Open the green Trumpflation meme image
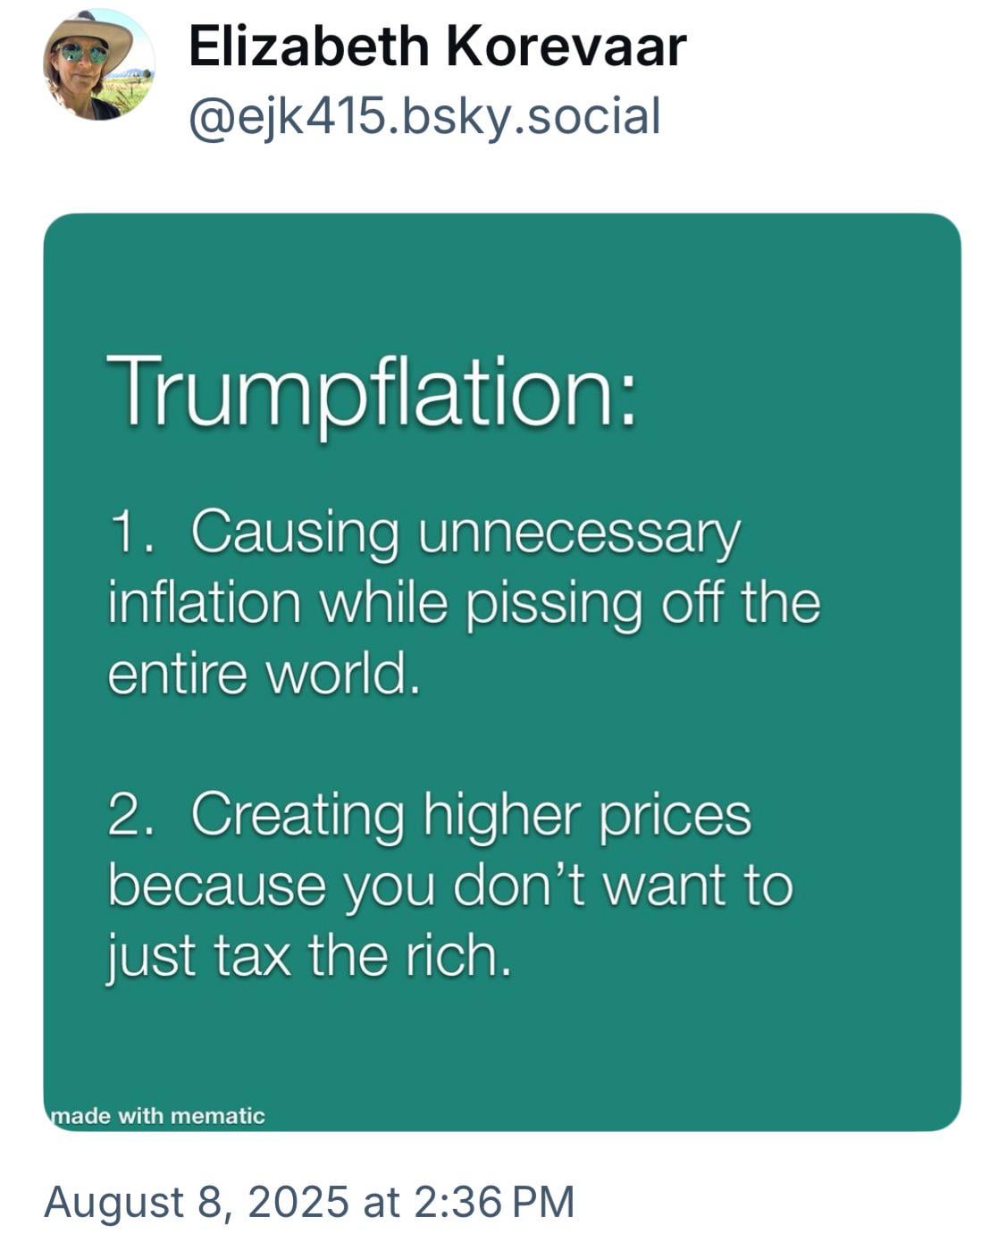 pos(502,672)
